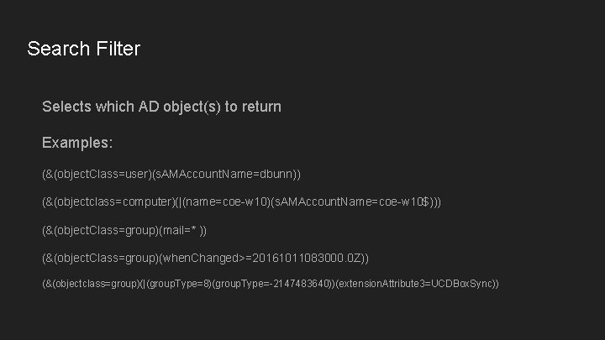The width and height of the screenshot is (605, 340).
Task: Click the objectclass=computer clause
Action: coord(115,202)
